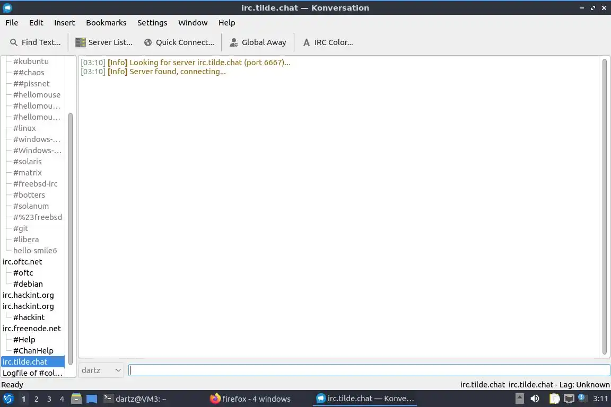Select the hello-smile6 query tab
611x407 pixels.
[35, 251]
